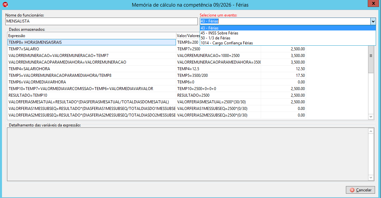Select 1014 - Cargo Confiança Férias option

tap(288, 43)
